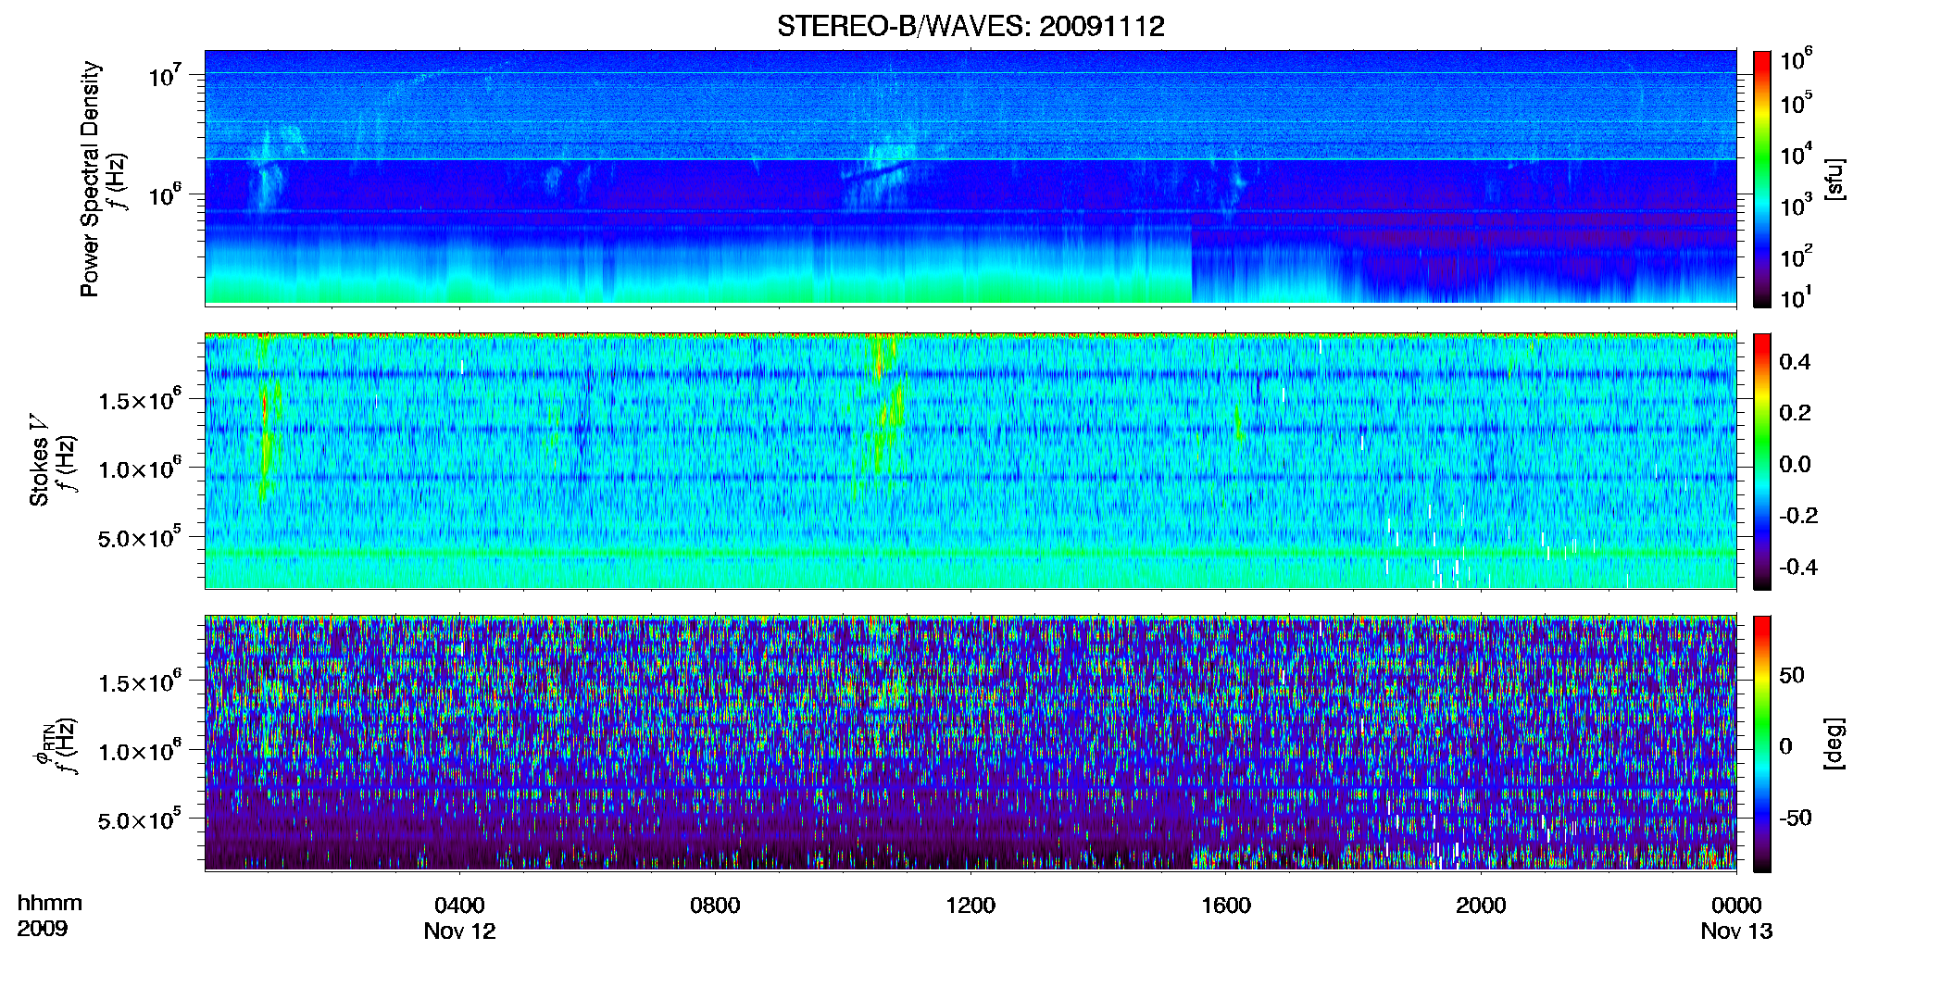
Task: Click the [sfu] colorbar unit label
Action: (1834, 179)
